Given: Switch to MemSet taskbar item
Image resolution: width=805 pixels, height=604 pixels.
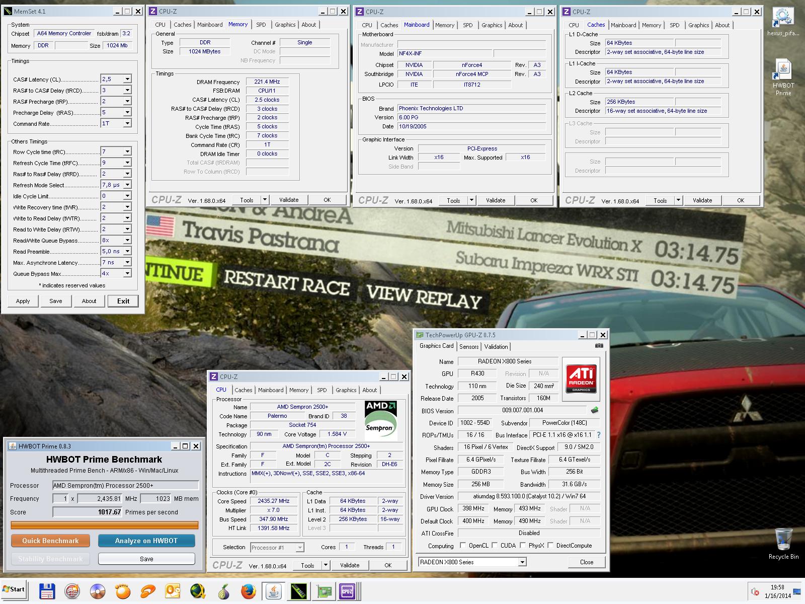Looking at the screenshot, I should click(x=298, y=591).
